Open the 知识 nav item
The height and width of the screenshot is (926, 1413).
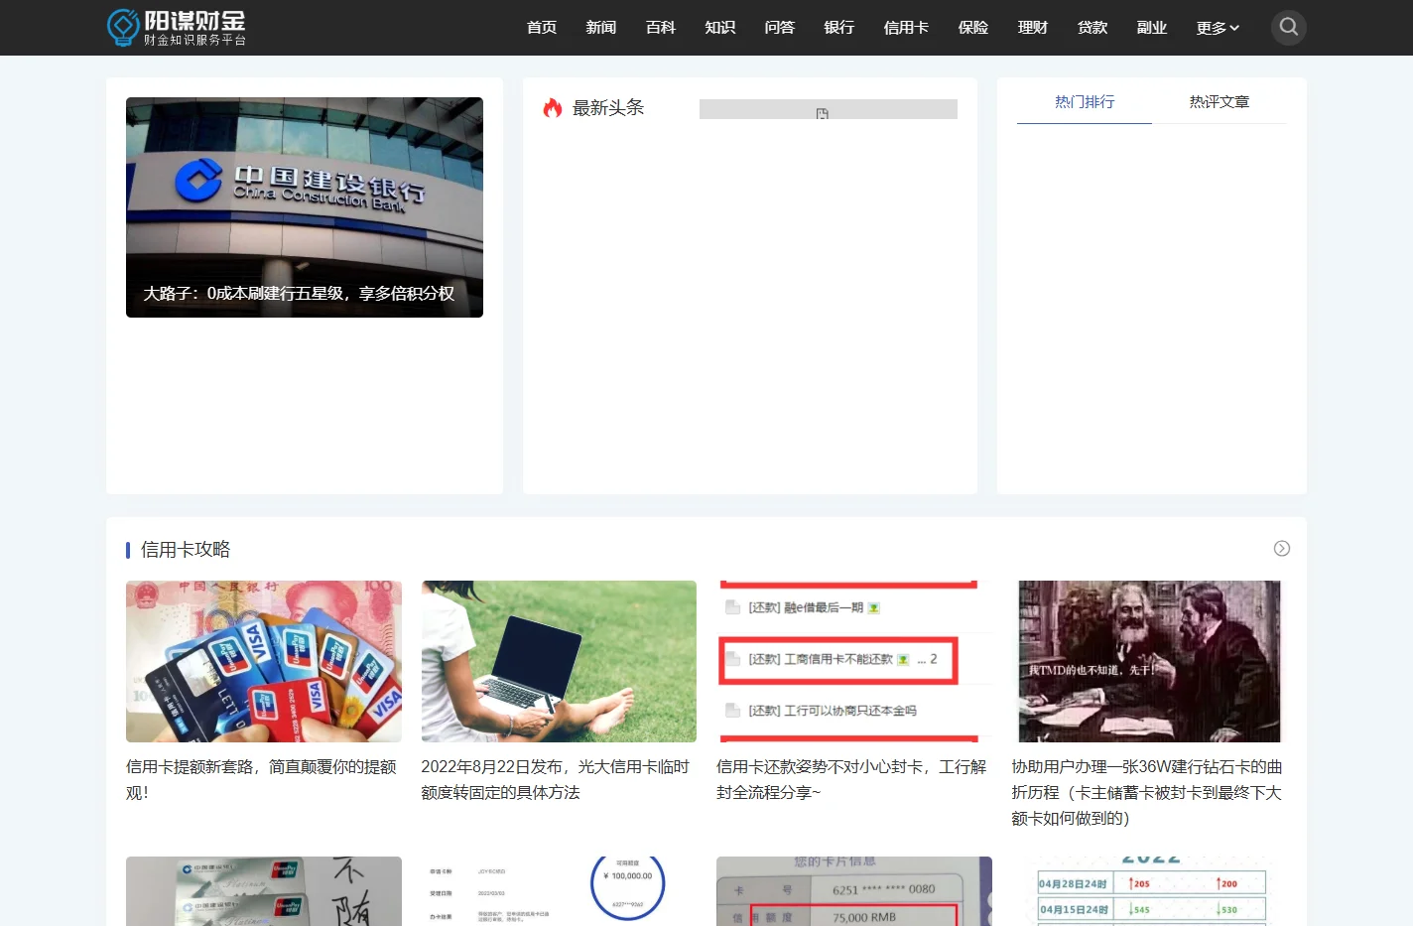pyautogui.click(x=720, y=28)
